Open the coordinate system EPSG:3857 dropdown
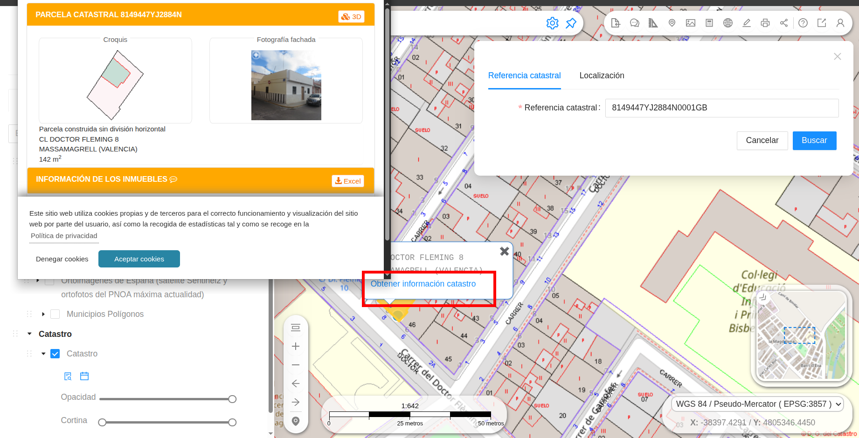Image resolution: width=859 pixels, height=438 pixels. (x=757, y=404)
